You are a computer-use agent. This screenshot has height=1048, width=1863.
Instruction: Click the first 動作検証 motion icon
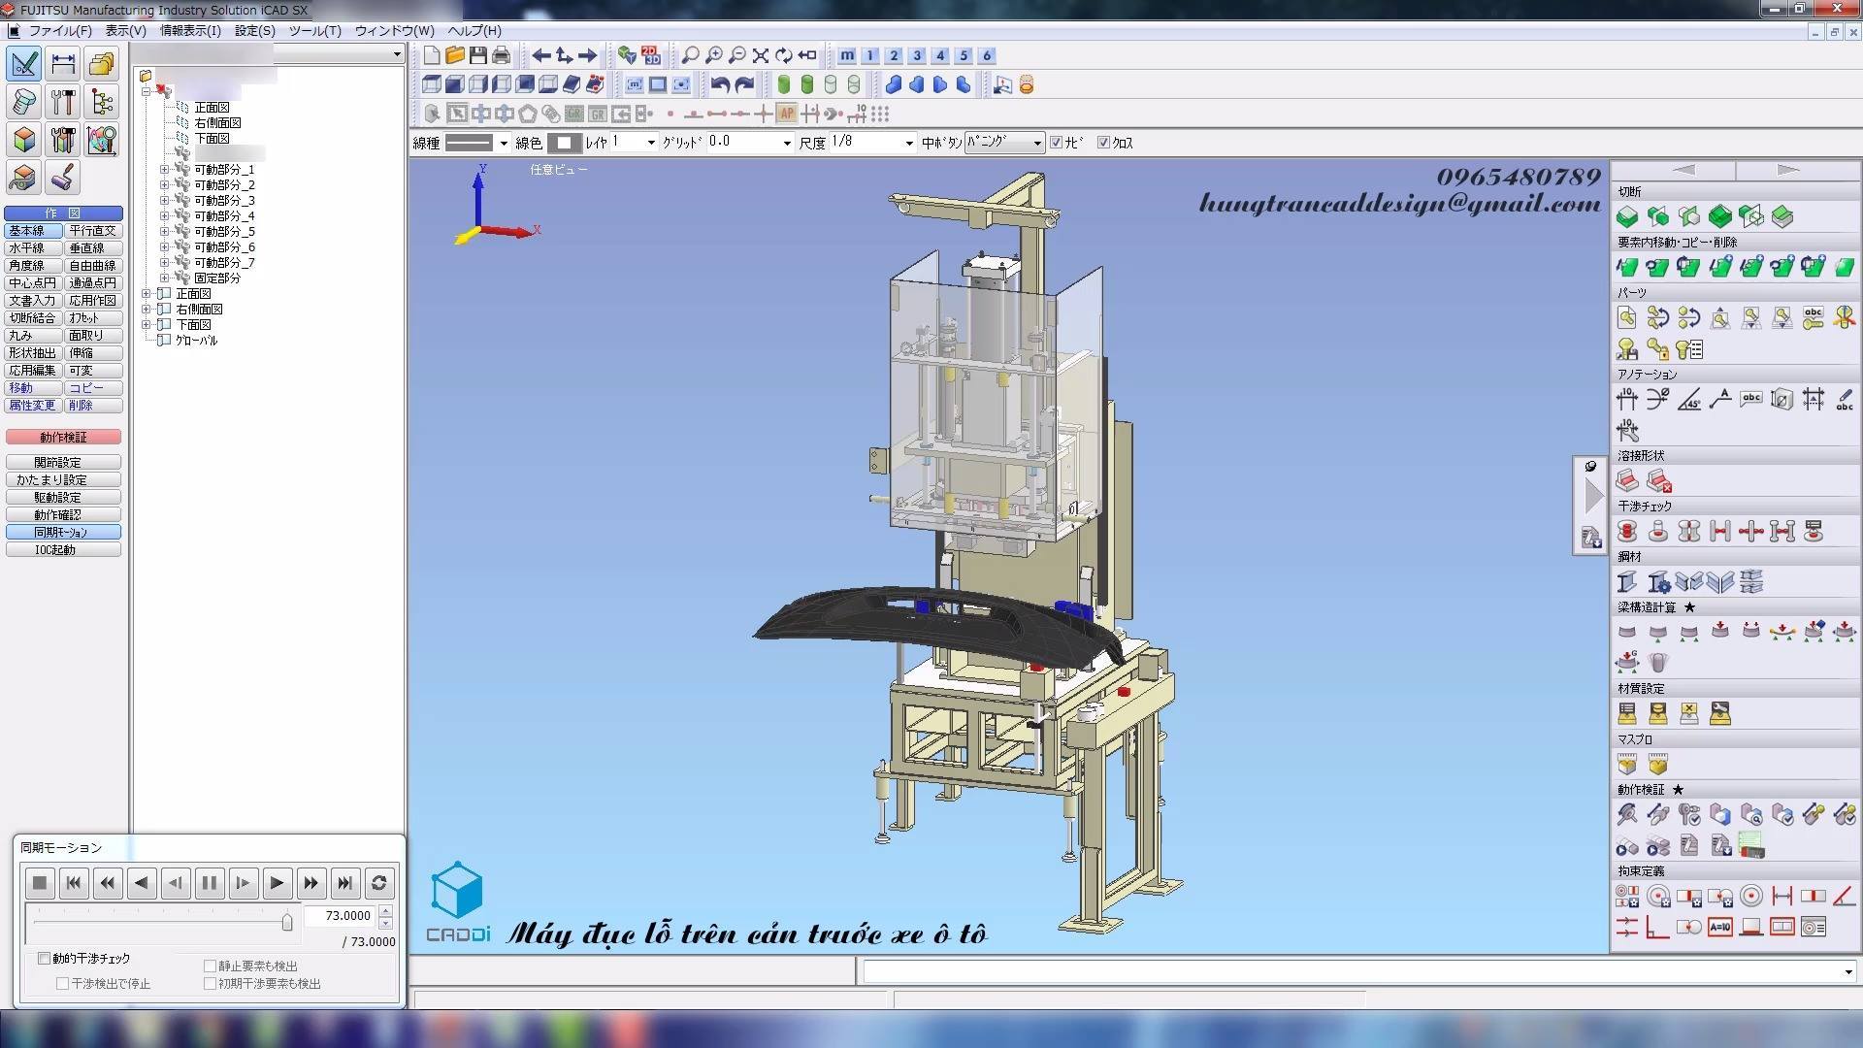click(x=1627, y=814)
